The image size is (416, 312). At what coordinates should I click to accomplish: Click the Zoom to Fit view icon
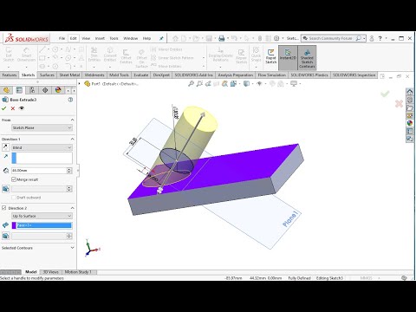(191, 84)
